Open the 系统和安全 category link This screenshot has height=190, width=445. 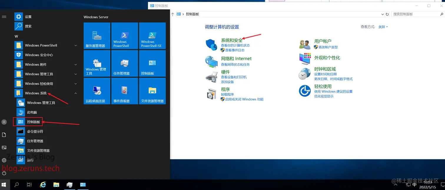232,40
